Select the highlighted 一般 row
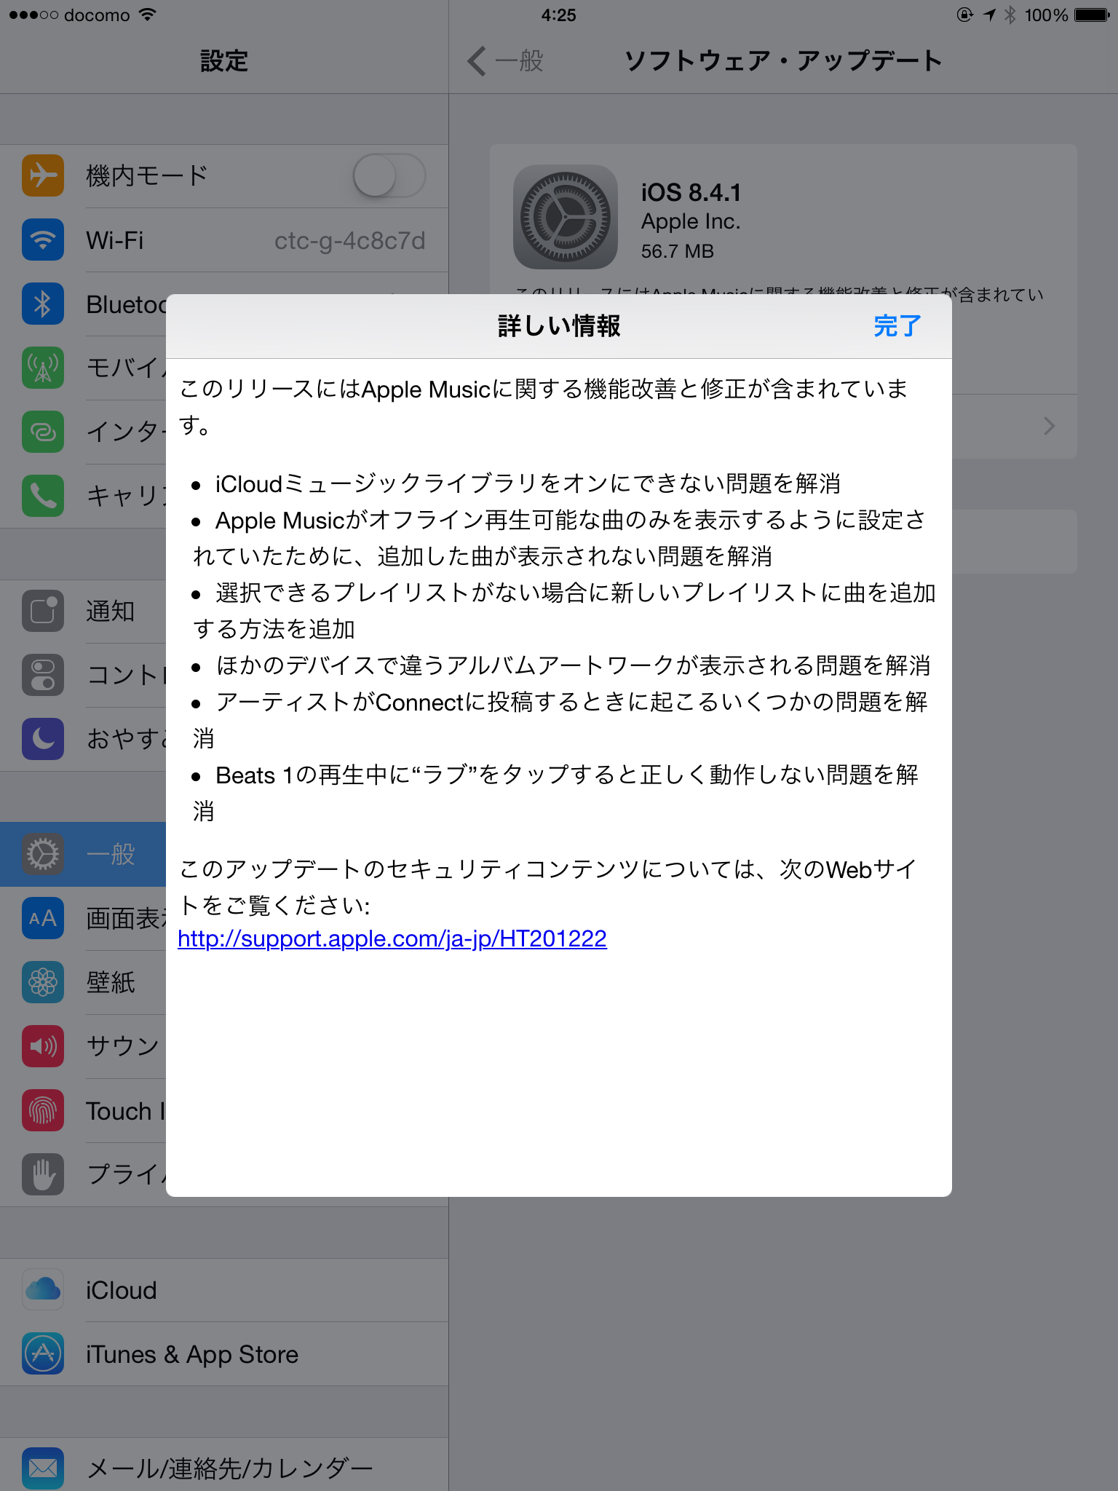Viewport: 1118px width, 1491px height. tap(83, 854)
